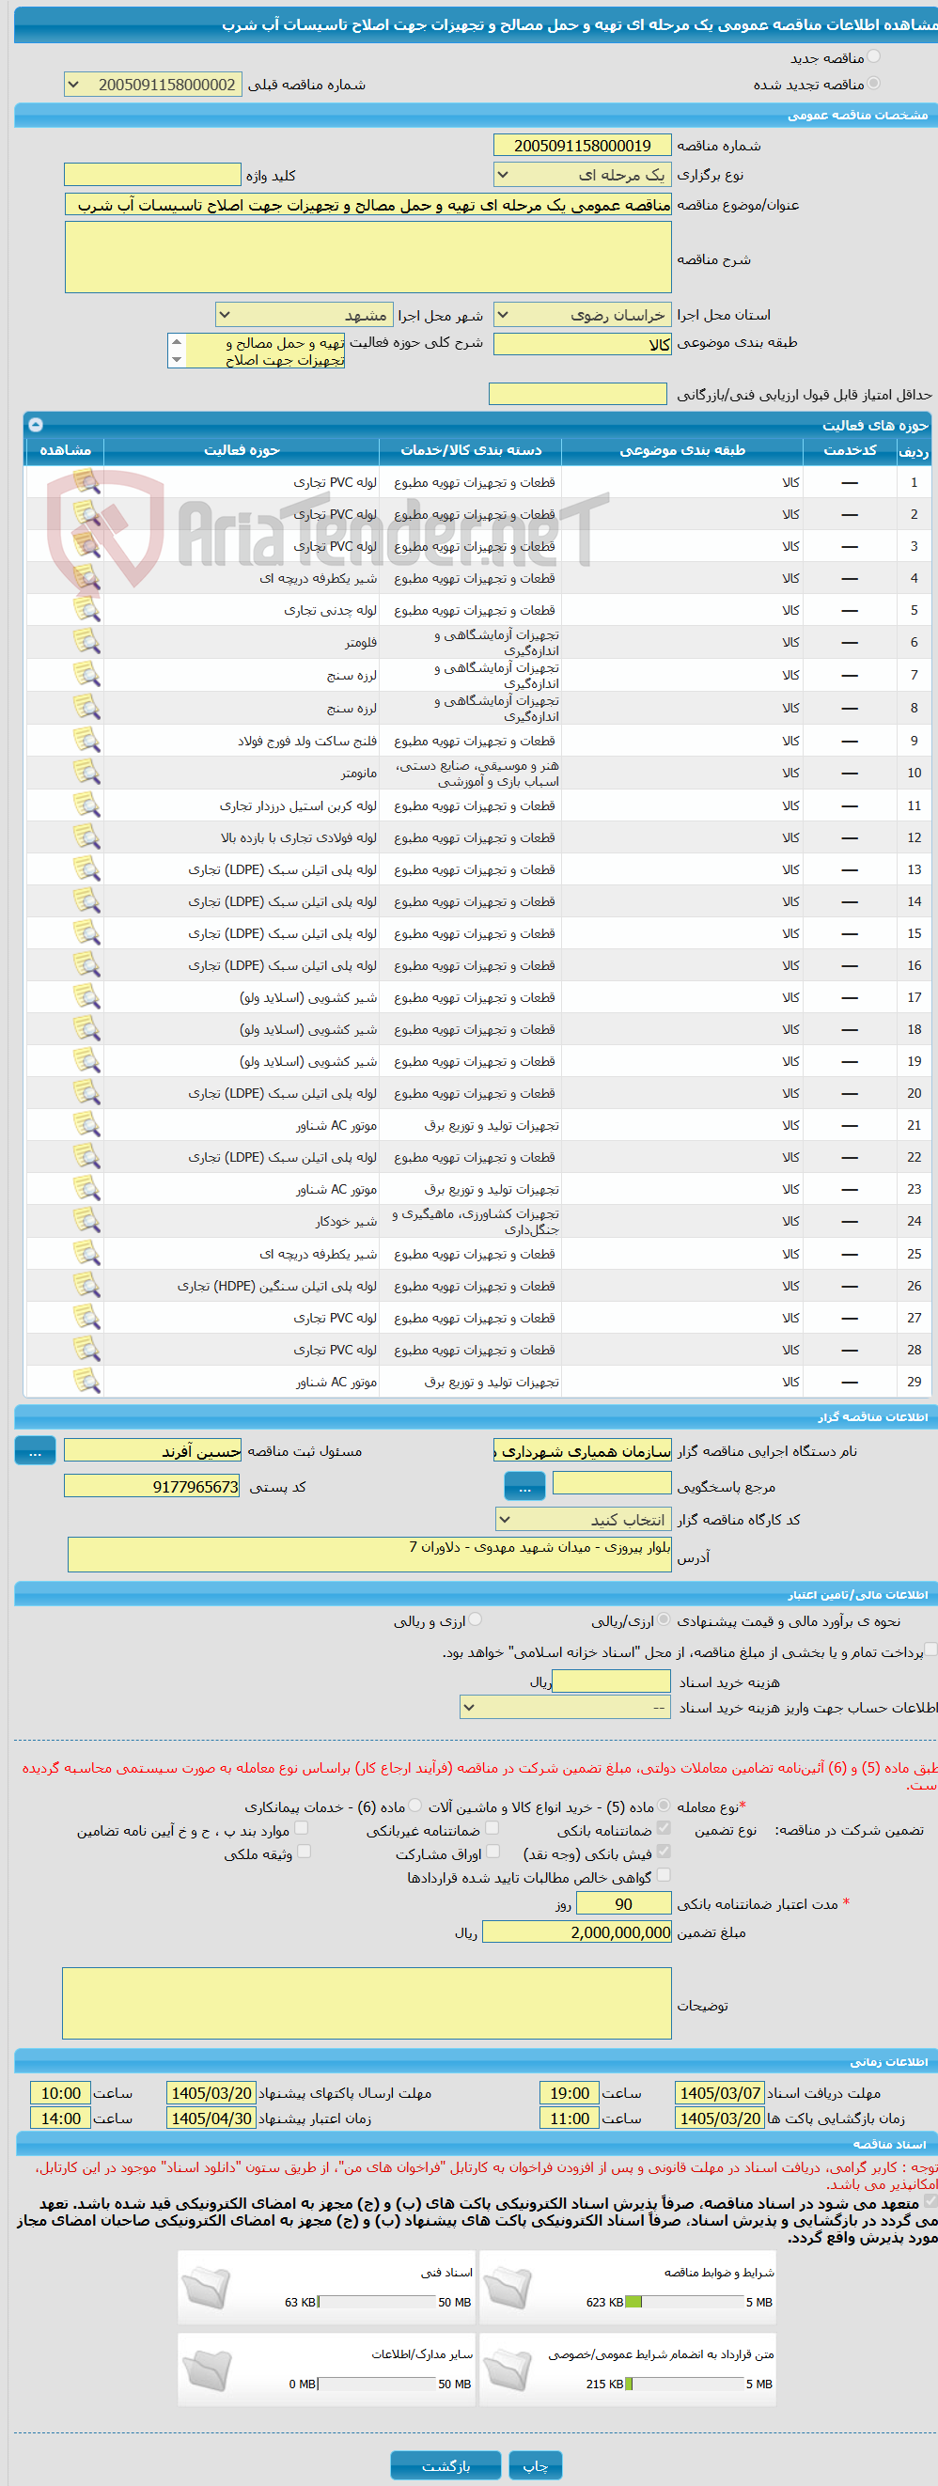Select ارزی و ریالی radio option
The image size is (938, 2486).
pos(475,1619)
